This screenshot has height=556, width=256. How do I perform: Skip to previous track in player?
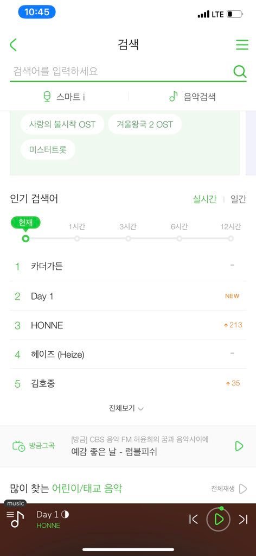coord(193,519)
